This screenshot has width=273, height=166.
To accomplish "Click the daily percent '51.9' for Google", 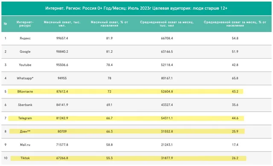I will click(x=235, y=51).
